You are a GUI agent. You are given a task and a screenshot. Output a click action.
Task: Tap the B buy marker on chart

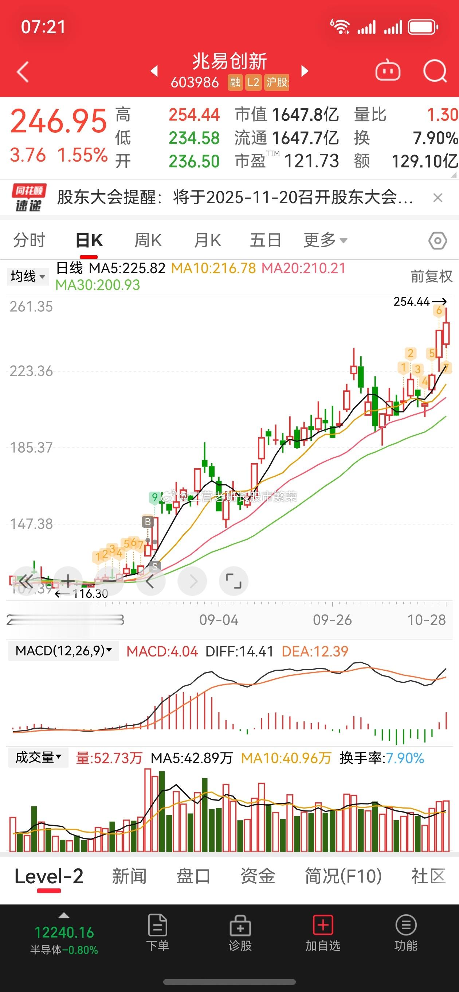pos(148,522)
